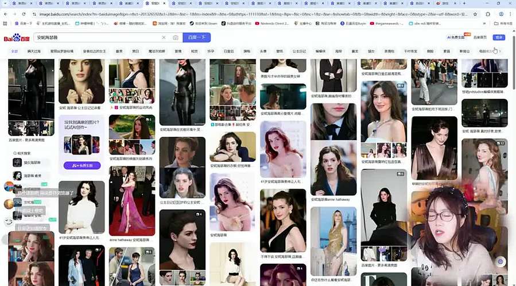Expand more category tags with right chevron
This screenshot has height=286, width=516.
coord(500,51)
